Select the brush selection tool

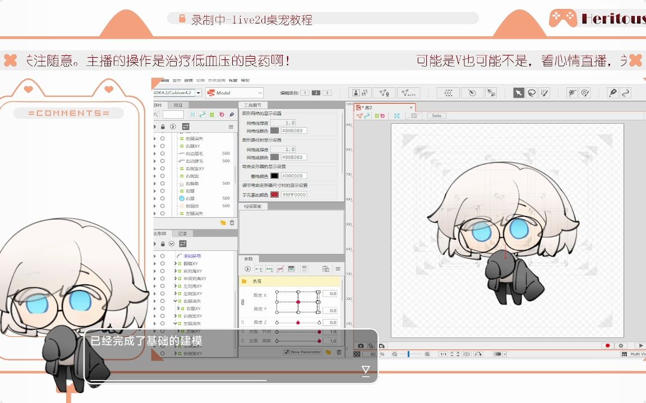click(x=544, y=93)
